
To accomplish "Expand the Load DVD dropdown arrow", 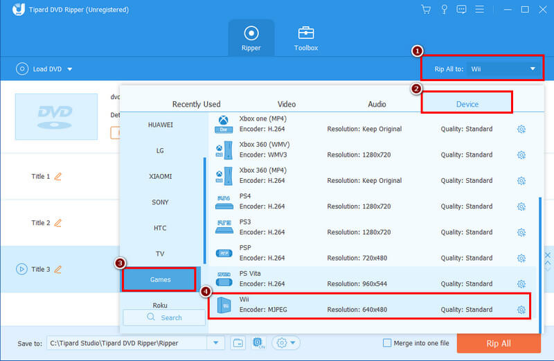I will (x=70, y=69).
